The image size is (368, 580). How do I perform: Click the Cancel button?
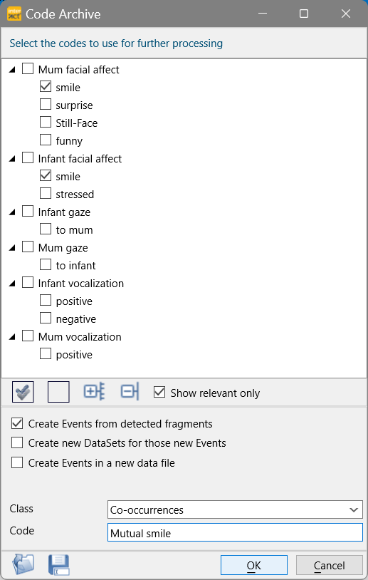(329, 565)
